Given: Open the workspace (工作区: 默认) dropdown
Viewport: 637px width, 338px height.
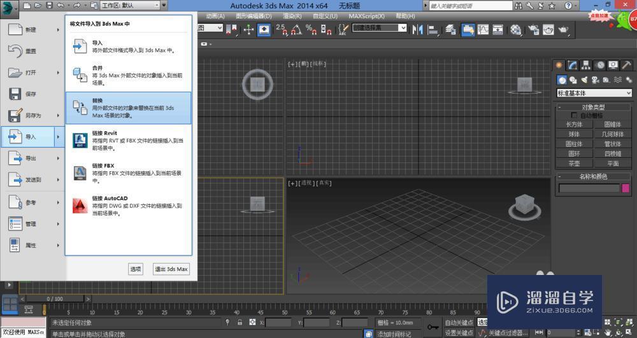Looking at the screenshot, I should (x=130, y=5).
